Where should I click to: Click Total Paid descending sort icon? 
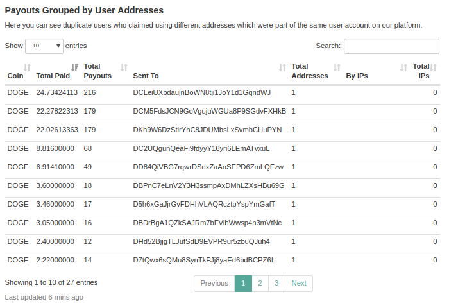pos(74,67)
